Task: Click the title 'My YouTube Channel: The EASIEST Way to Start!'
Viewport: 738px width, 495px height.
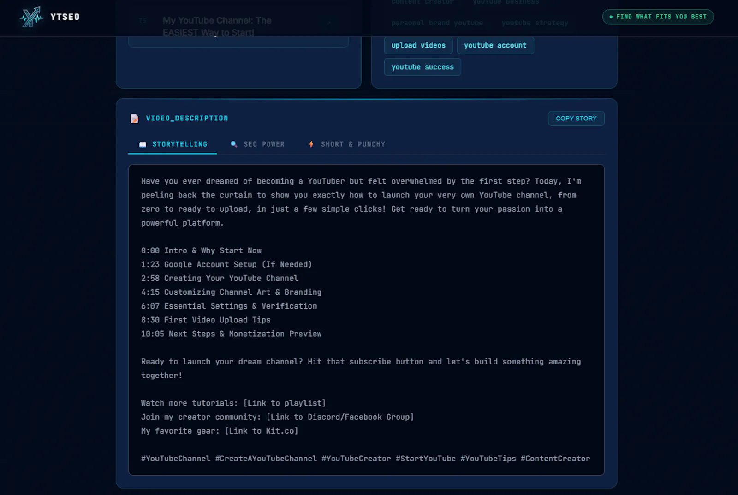Action: (x=217, y=26)
